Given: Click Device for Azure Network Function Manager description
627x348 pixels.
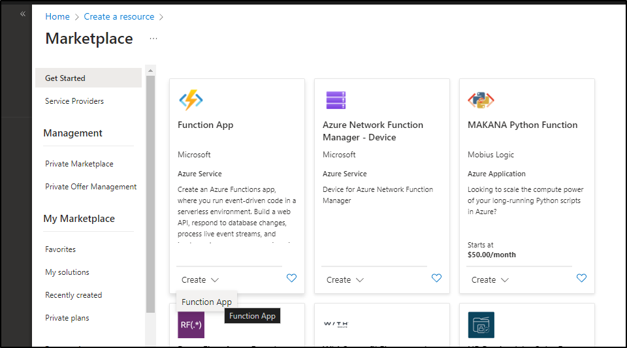Looking at the screenshot, I should tap(378, 195).
